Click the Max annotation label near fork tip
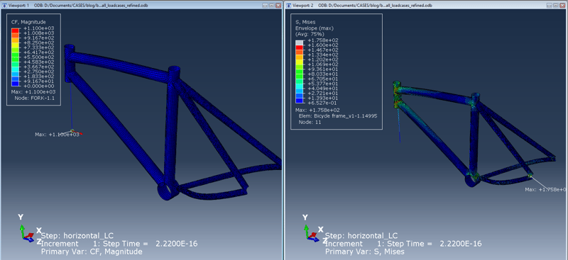The width and height of the screenshot is (568, 260). pos(57,135)
